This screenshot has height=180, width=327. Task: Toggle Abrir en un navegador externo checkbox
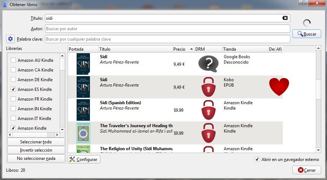click(257, 160)
